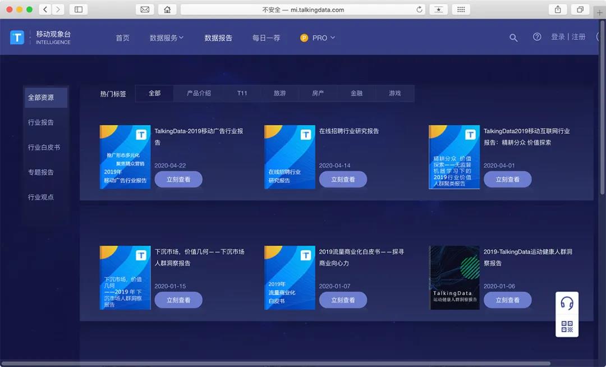Open the 2019流量商业化白皮书 cover thumbnail
The image size is (606, 367).
pyautogui.click(x=290, y=277)
